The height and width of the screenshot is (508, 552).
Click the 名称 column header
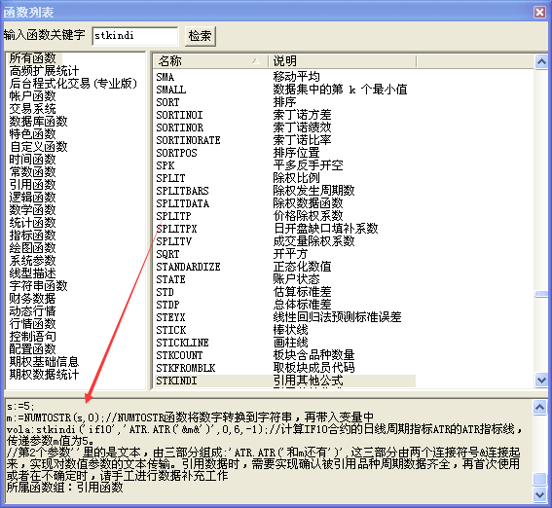211,61
